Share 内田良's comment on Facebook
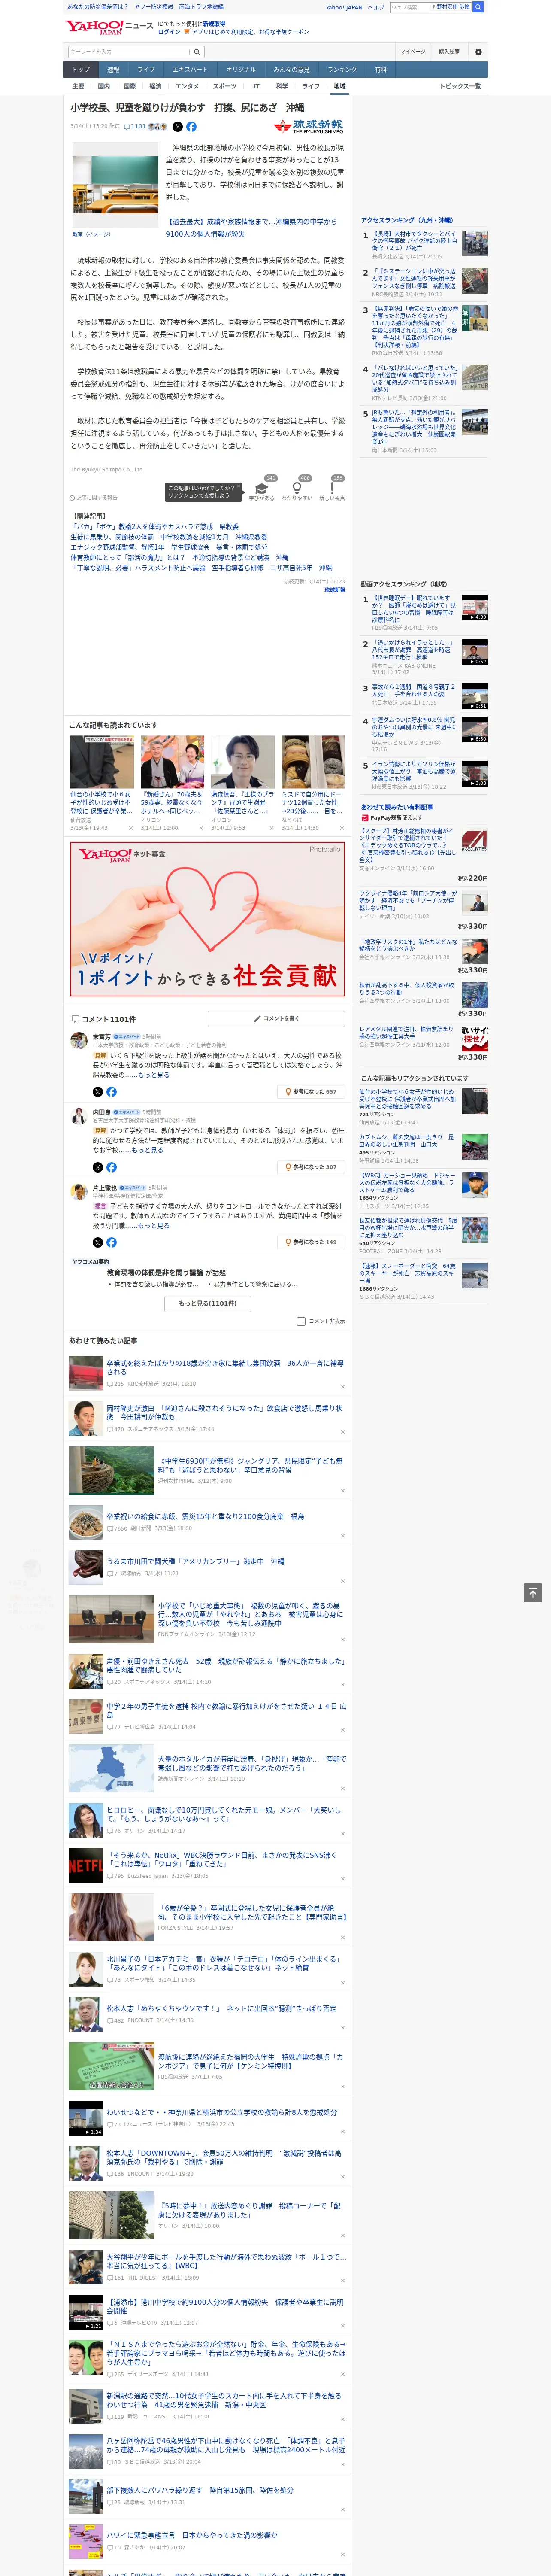Screen dimensions: 551x2576 point(111,1167)
